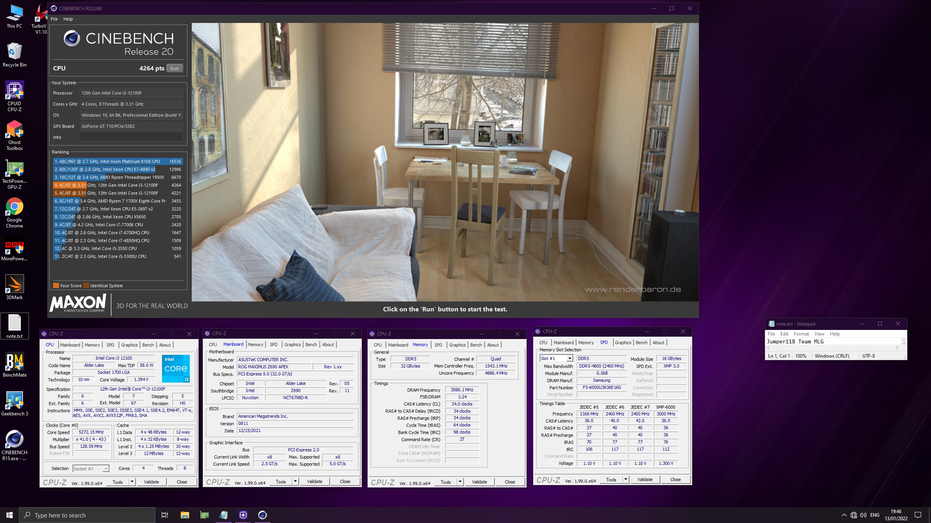Open This PC desktop icon
931x523 pixels.
[x=14, y=17]
